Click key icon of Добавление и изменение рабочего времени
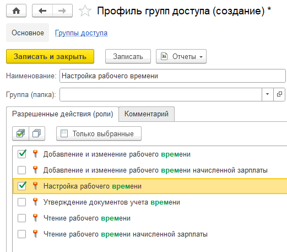Viewport: 287px width, 252px height. tap(35, 154)
